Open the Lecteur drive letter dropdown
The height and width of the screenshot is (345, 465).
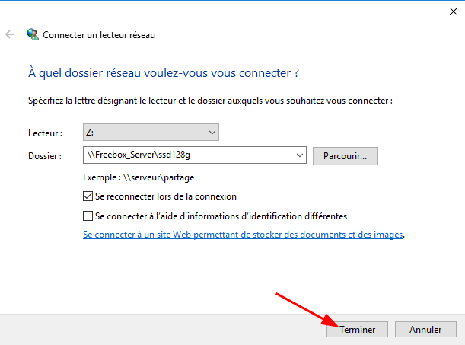pos(151,133)
